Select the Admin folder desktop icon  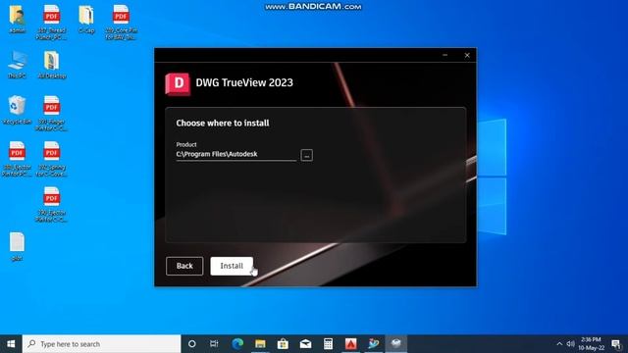18,20
